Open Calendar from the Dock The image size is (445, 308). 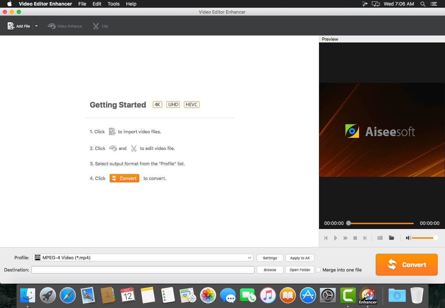[x=128, y=295]
